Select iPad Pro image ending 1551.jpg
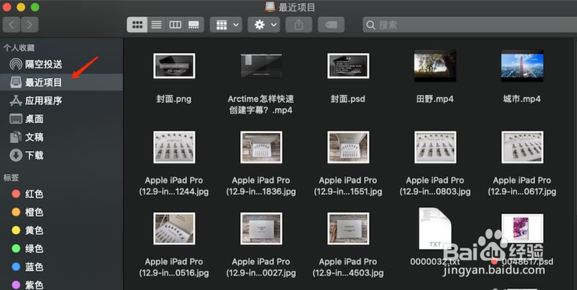577x290 pixels. [348, 147]
